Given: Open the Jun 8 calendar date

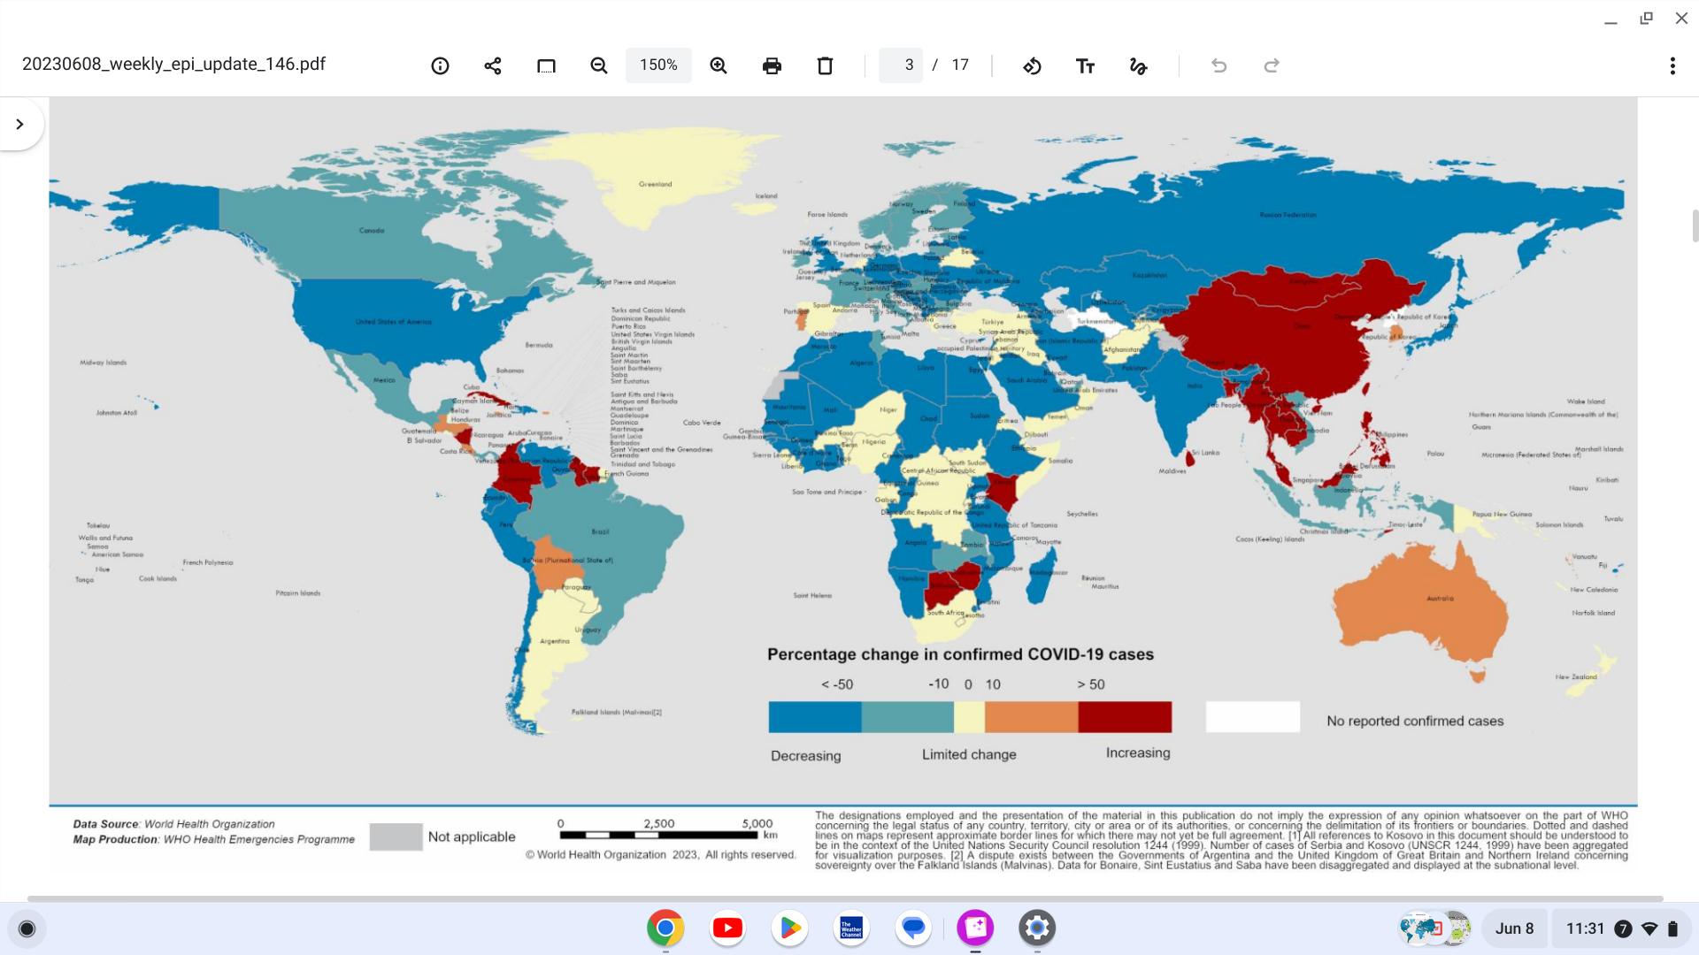Looking at the screenshot, I should tap(1514, 928).
